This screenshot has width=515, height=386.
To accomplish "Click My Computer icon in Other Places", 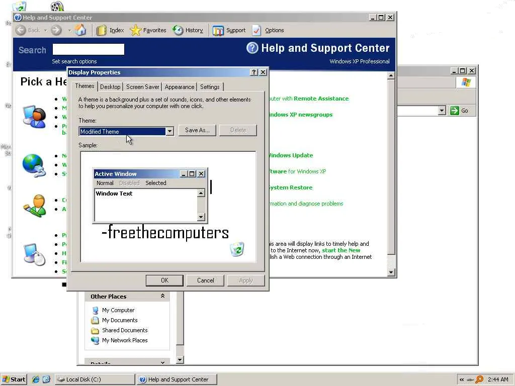I will coord(95,310).
